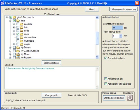The width and height of the screenshot is (140, 110).
Task: Click the docs-archive folder icon
Action: tap(22, 37)
